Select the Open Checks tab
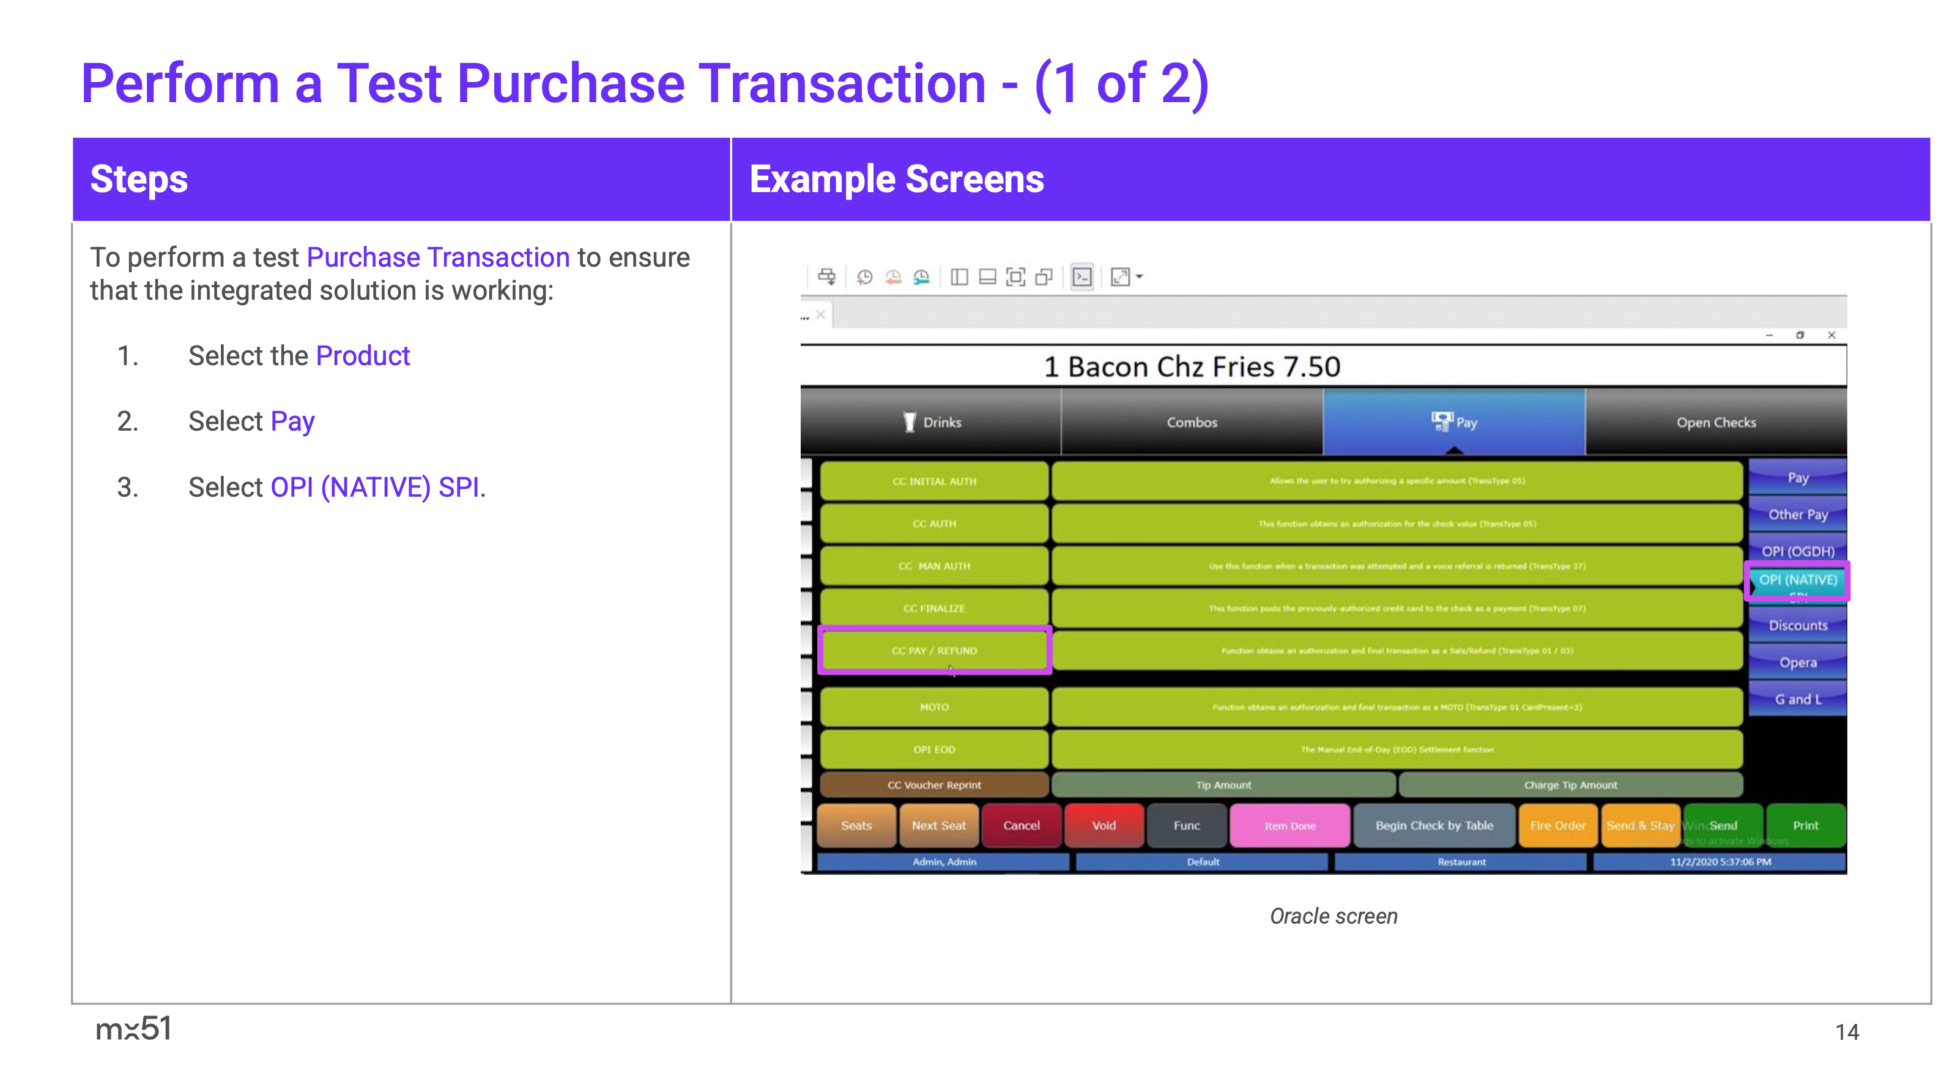The image size is (1955, 1090). point(1715,422)
